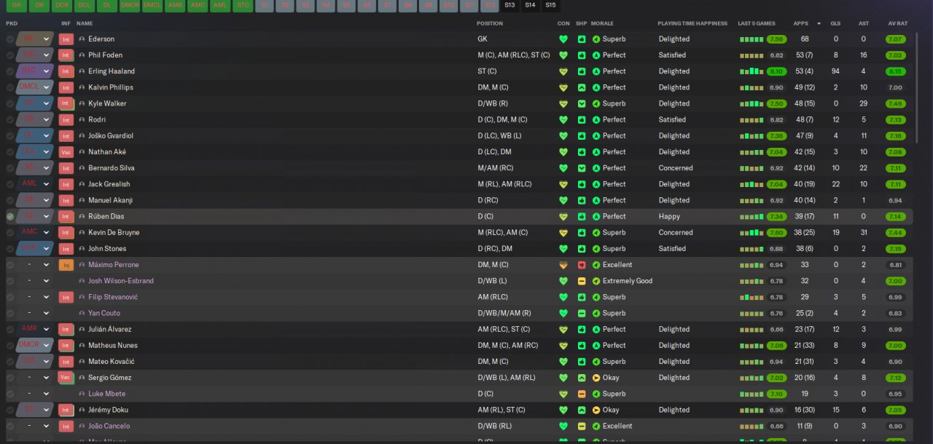
Task: Toggle the selection tick for Julián Álvarez's row
Action: [10, 329]
